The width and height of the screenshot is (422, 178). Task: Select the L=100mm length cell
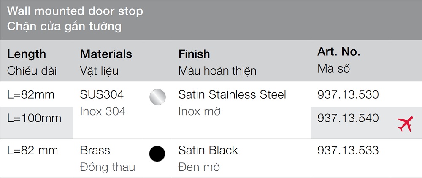tap(34, 118)
